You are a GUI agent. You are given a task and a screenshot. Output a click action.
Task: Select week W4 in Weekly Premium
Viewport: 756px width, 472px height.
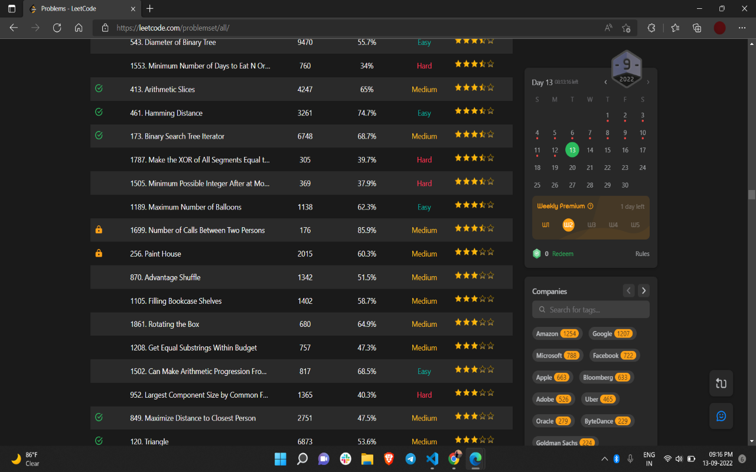pyautogui.click(x=614, y=225)
